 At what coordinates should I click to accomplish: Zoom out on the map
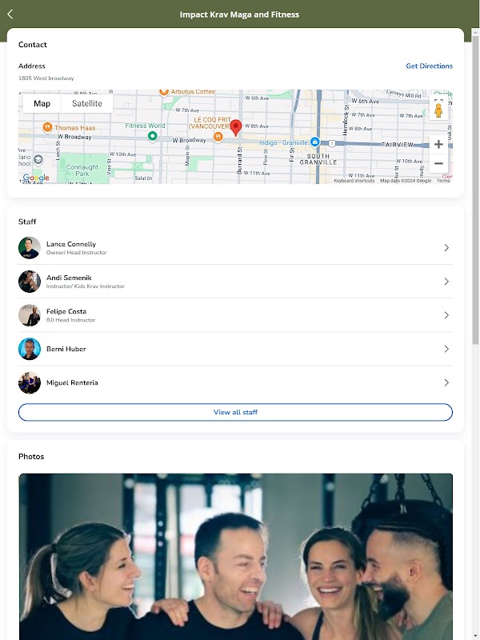(x=438, y=164)
